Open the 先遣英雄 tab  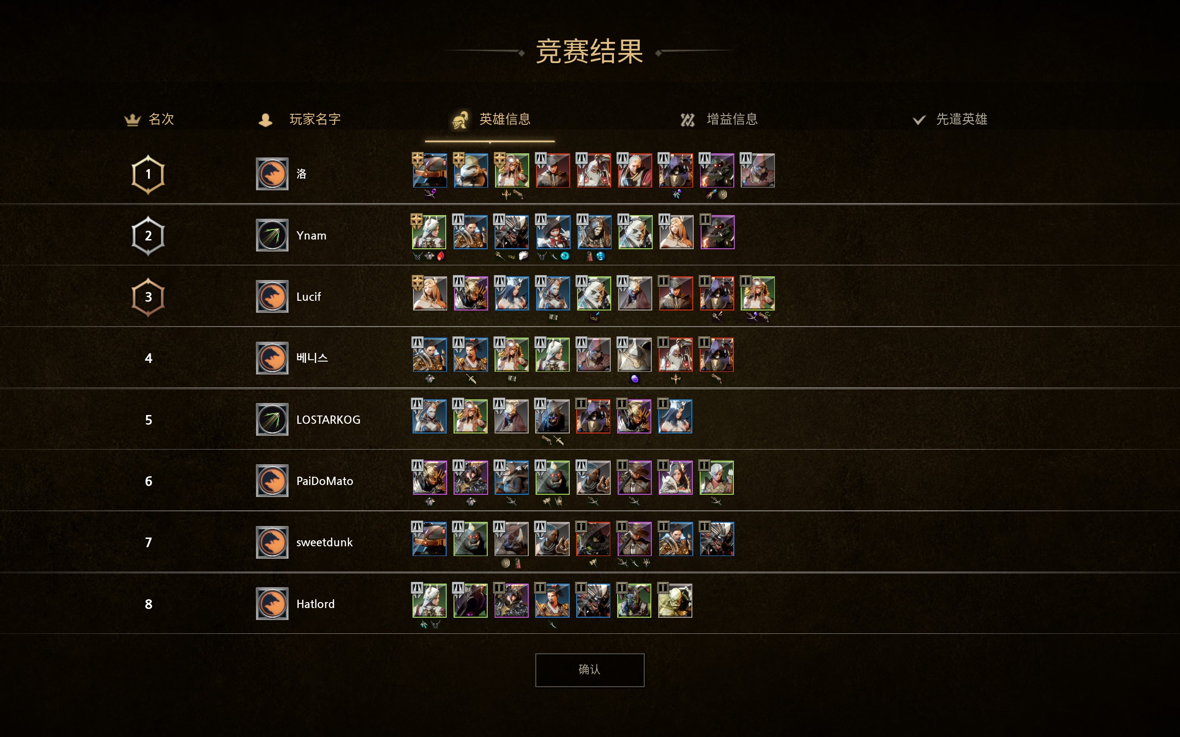coord(950,119)
